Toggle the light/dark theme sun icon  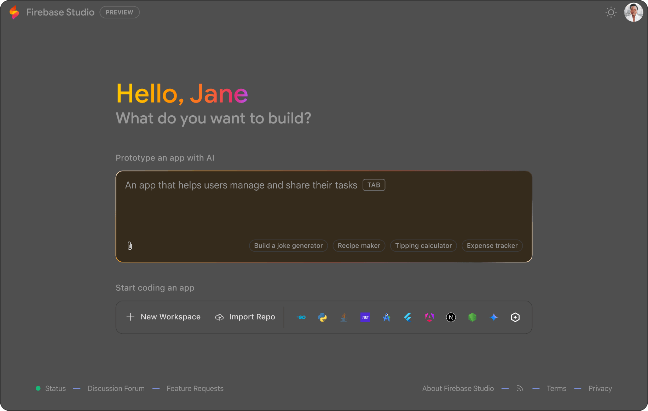(611, 12)
